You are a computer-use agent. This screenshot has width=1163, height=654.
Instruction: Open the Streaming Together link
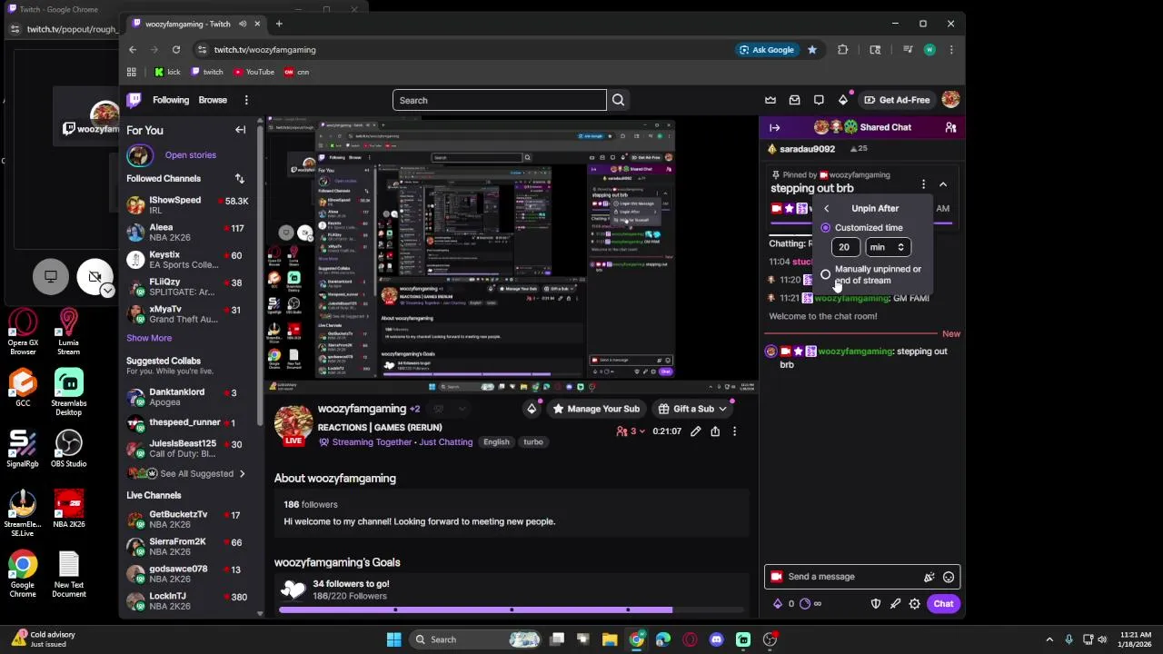(x=372, y=442)
